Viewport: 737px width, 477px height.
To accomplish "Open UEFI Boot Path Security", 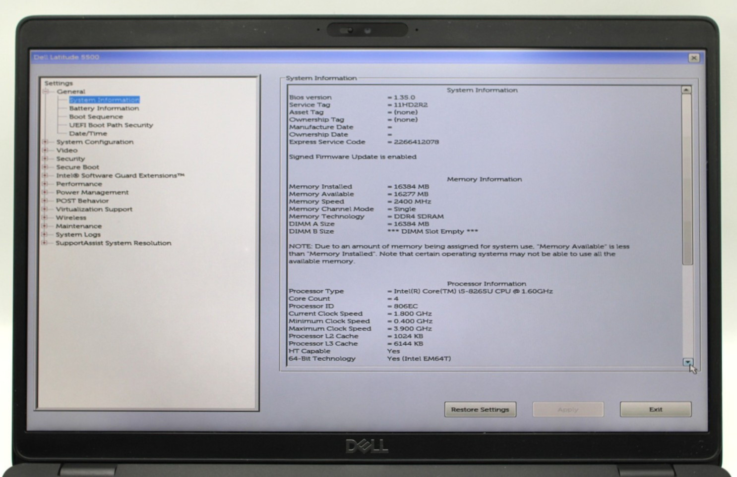I will point(111,125).
